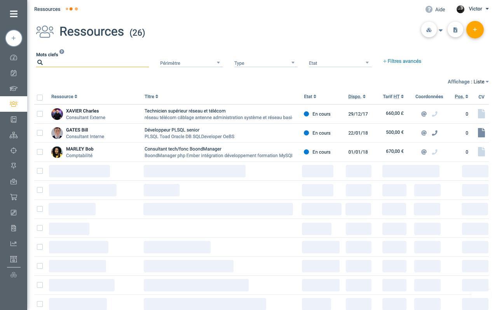Expand the Affichage : Liste dropdown
Viewport: 497px width, 310px height.
click(468, 81)
